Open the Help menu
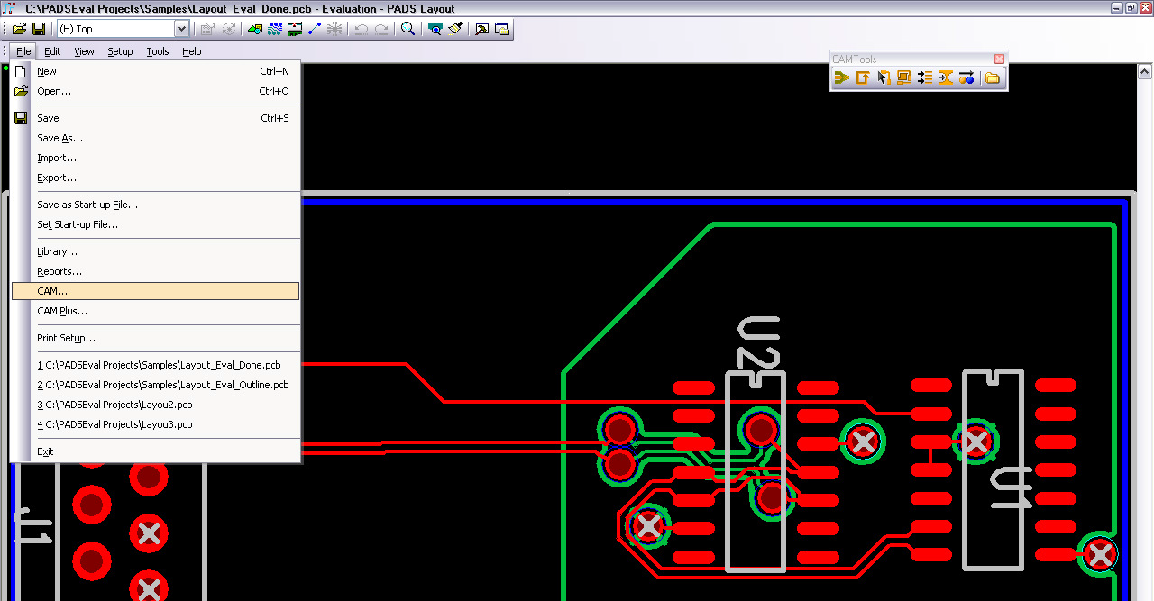The height and width of the screenshot is (601, 1154). tap(192, 51)
